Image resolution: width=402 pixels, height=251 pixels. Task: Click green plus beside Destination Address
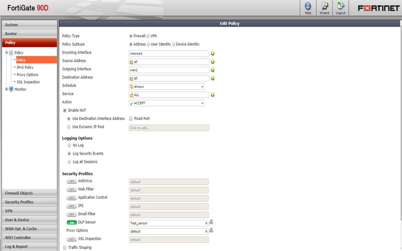click(213, 78)
